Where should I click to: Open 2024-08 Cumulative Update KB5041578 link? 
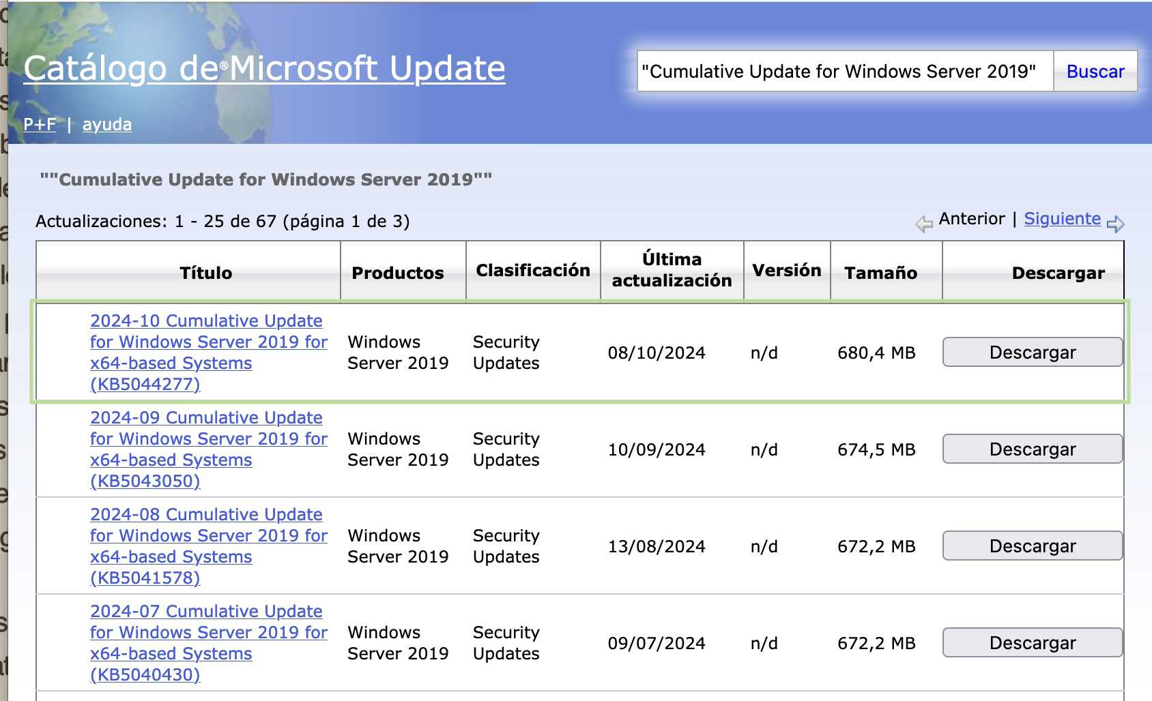tap(209, 546)
